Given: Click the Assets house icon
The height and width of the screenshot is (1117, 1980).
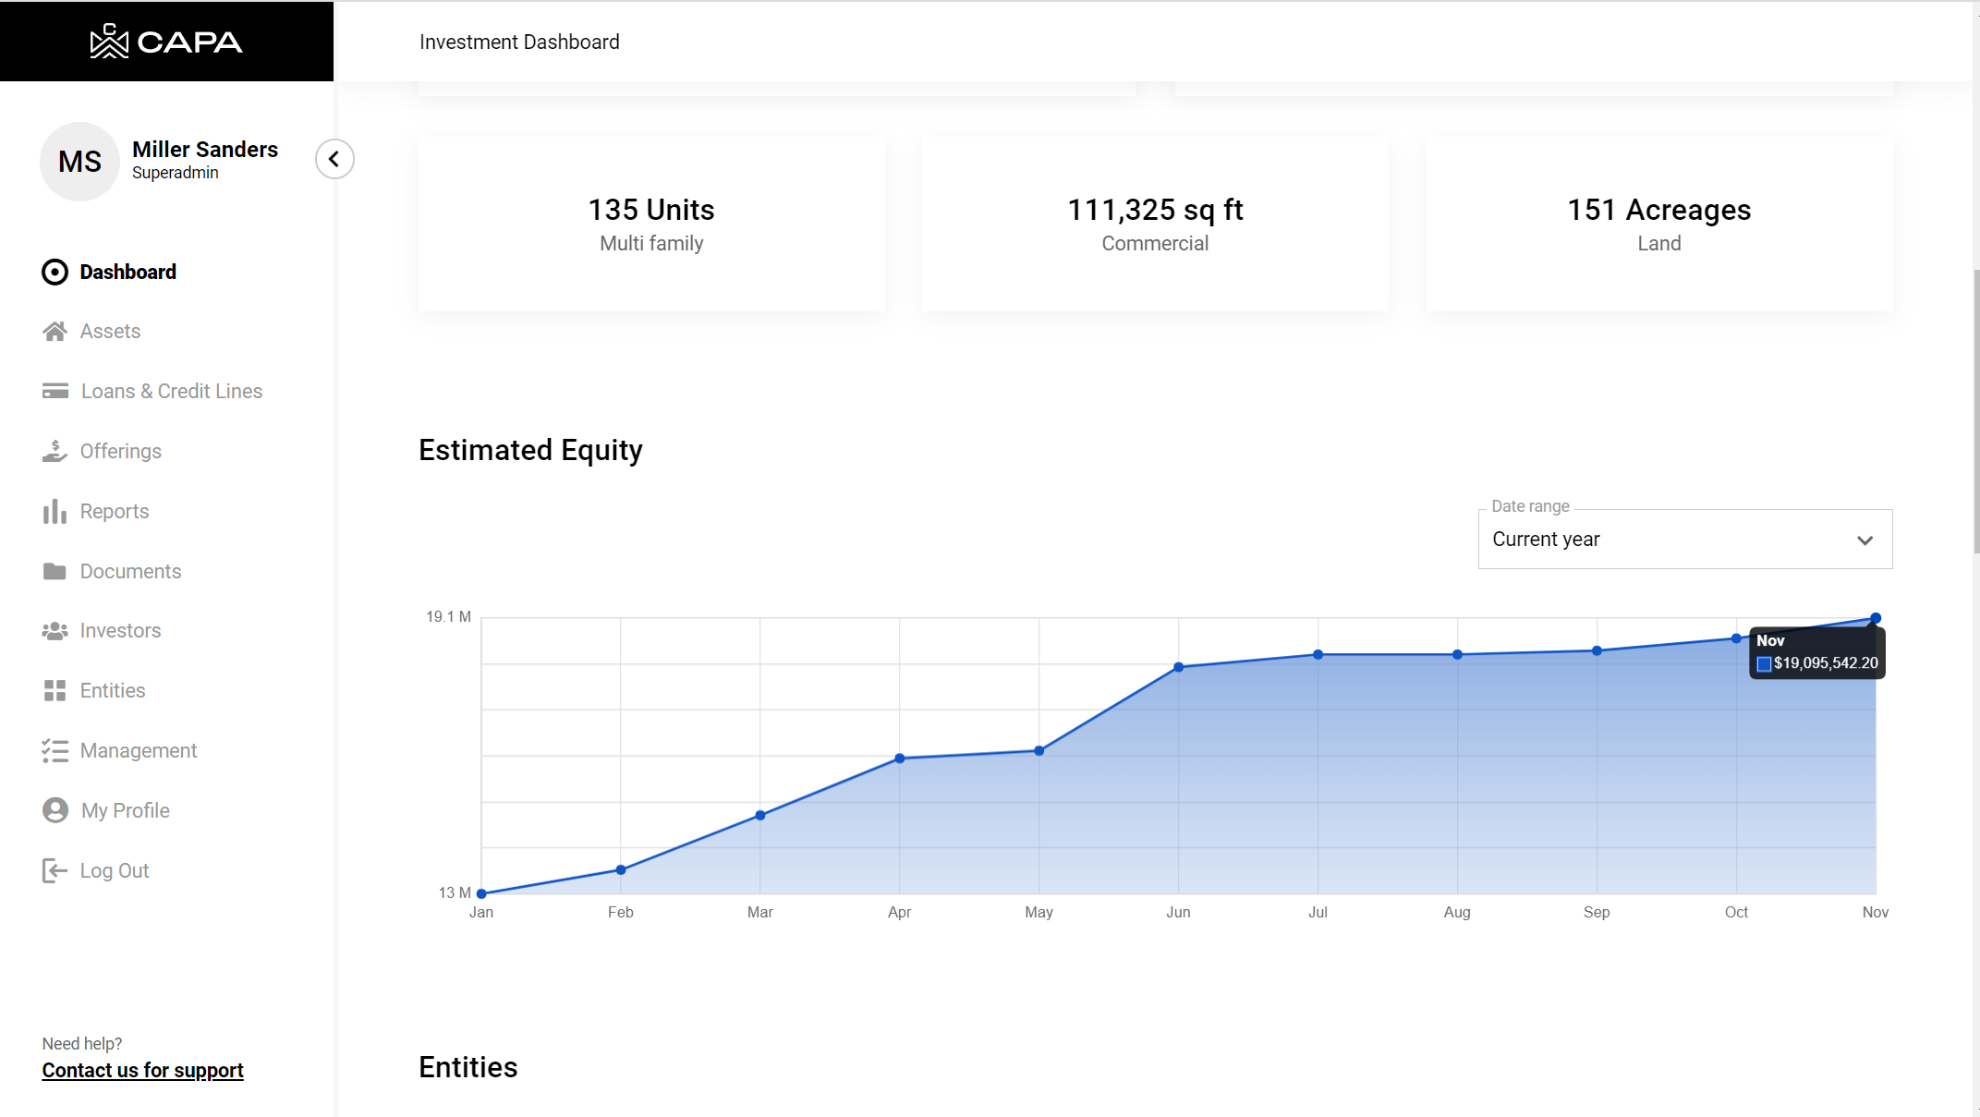Looking at the screenshot, I should 55,332.
